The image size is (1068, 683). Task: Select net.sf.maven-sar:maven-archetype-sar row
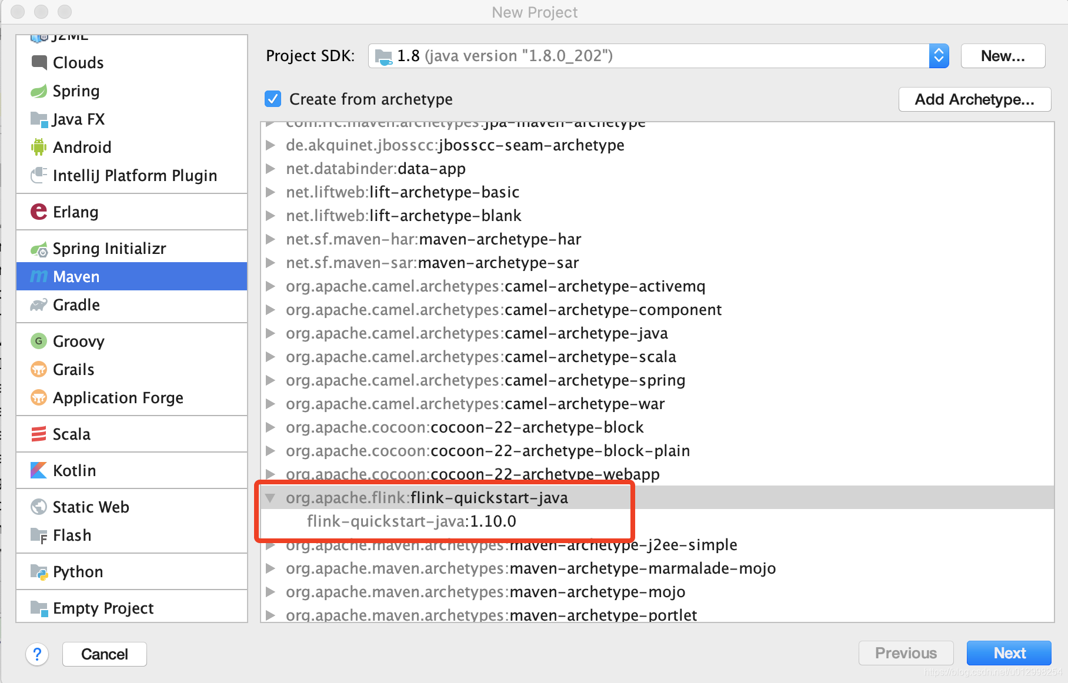click(x=658, y=263)
